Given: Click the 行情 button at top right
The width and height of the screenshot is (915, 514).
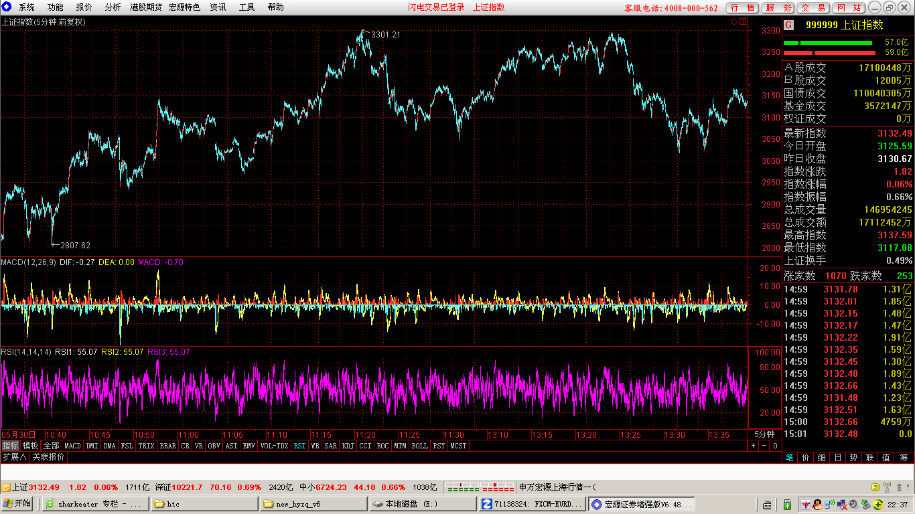Looking at the screenshot, I should point(742,7).
